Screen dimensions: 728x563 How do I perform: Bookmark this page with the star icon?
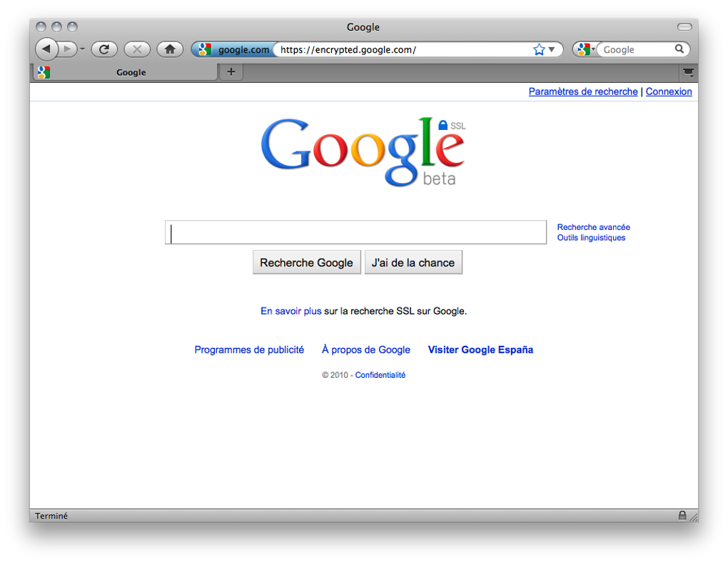pyautogui.click(x=539, y=49)
